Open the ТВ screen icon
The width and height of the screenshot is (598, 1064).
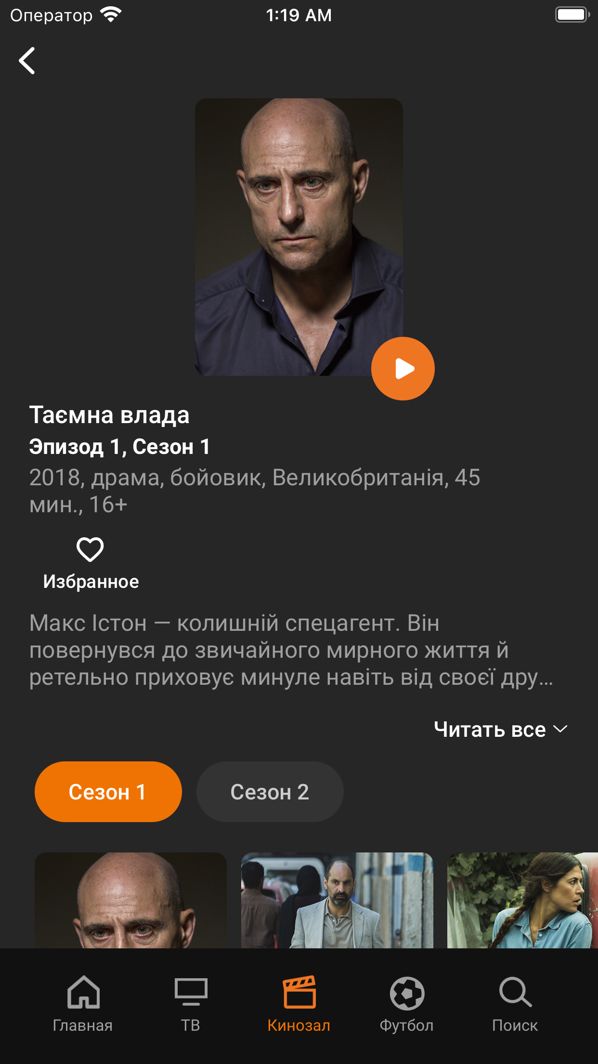pyautogui.click(x=191, y=993)
